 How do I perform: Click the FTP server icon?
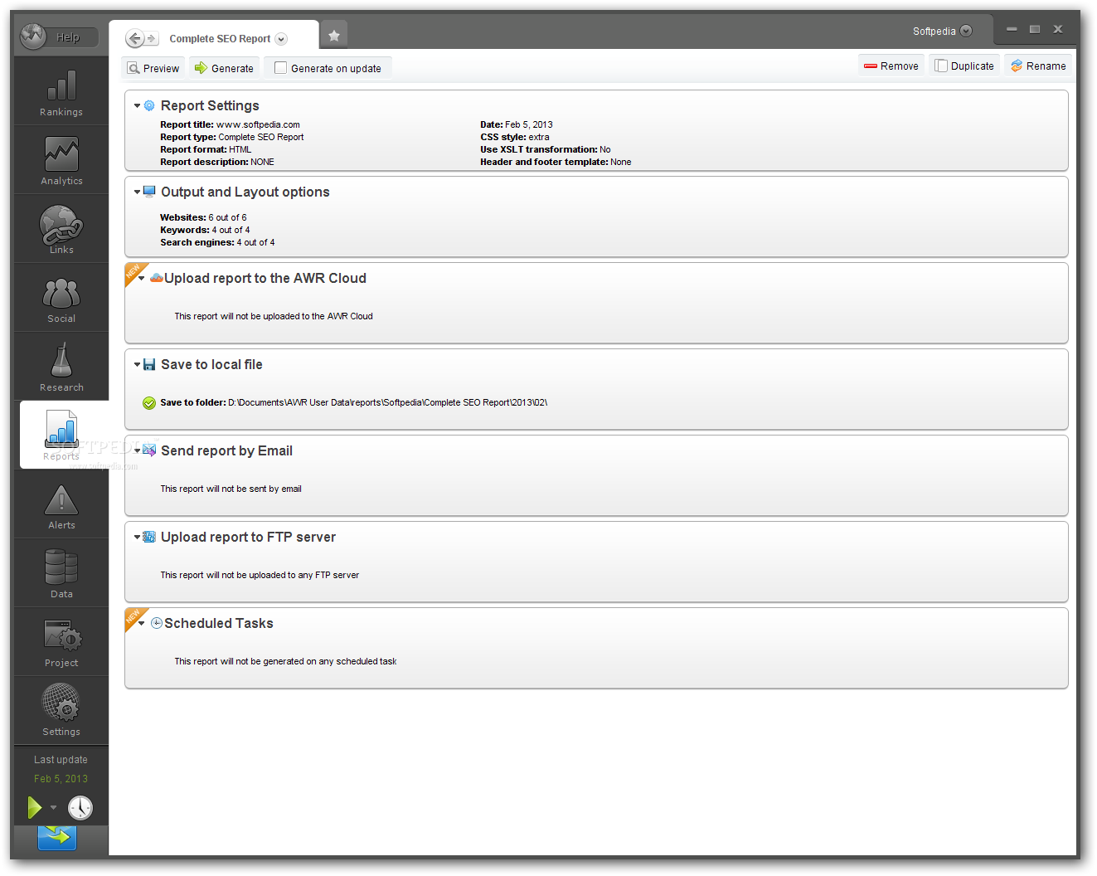click(x=149, y=537)
